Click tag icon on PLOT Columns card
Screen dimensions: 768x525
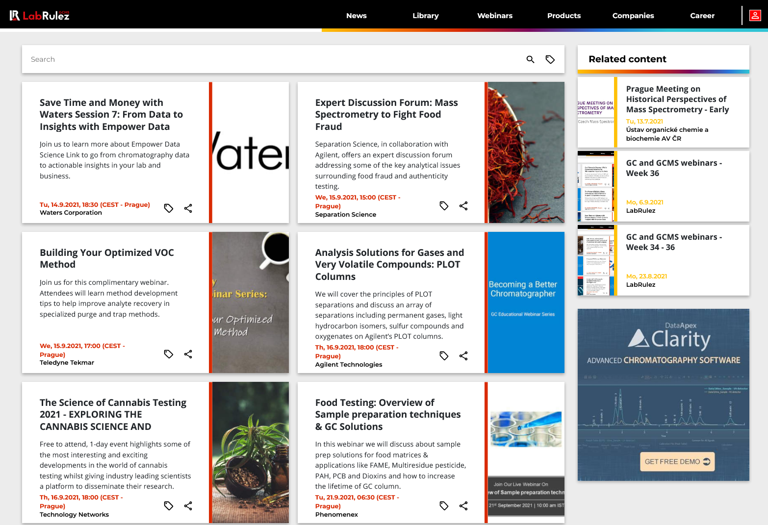coord(444,356)
